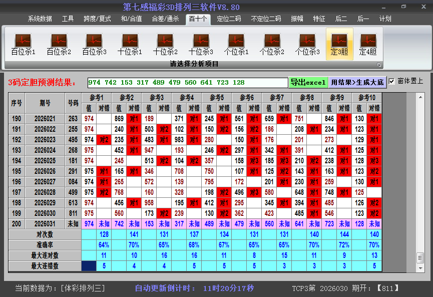Select the 十位杀1 icon

click(130, 44)
